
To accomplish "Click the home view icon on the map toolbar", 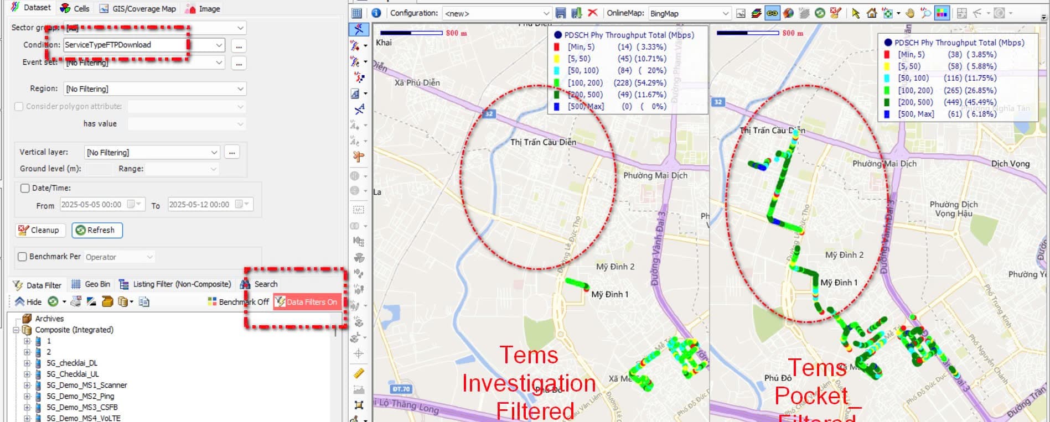I will [871, 13].
